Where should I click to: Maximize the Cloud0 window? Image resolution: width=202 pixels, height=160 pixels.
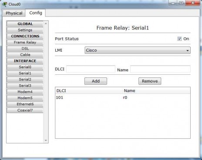(181, 3)
